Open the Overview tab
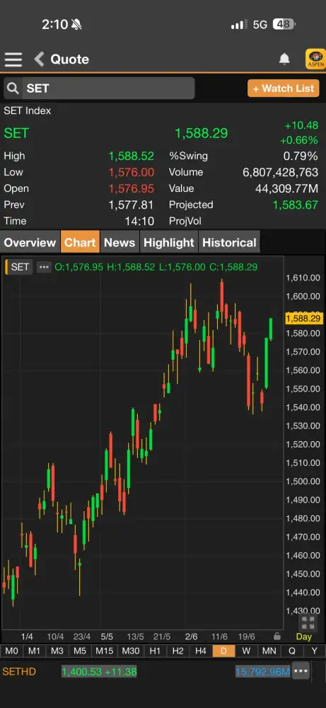The width and height of the screenshot is (326, 708). point(30,242)
